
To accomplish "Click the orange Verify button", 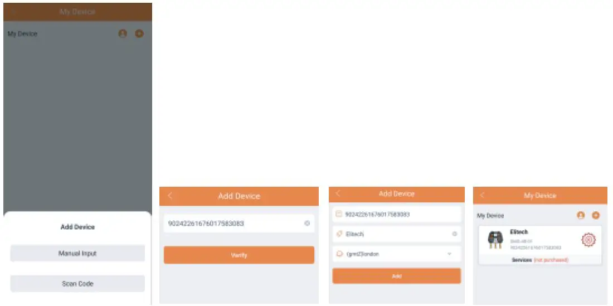I will click(239, 255).
